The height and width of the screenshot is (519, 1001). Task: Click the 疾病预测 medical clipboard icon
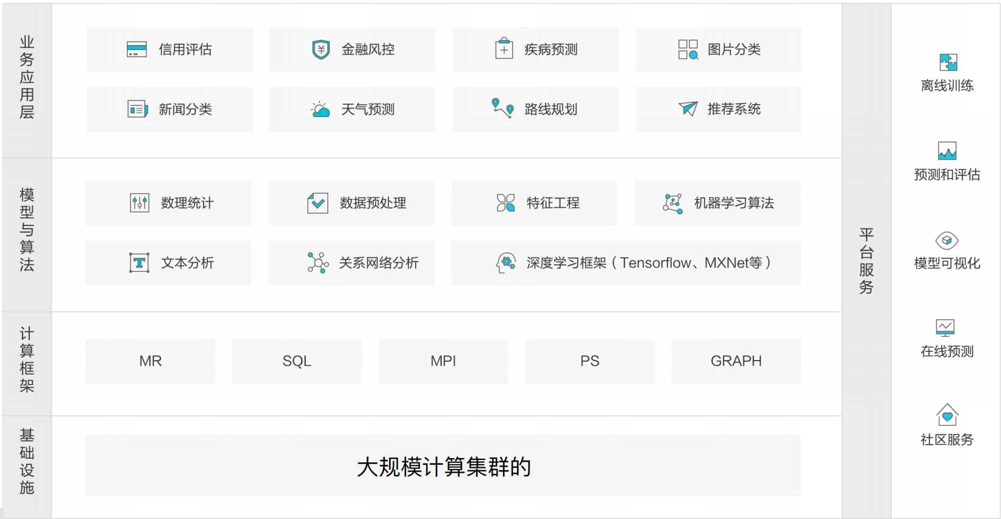pyautogui.click(x=504, y=49)
